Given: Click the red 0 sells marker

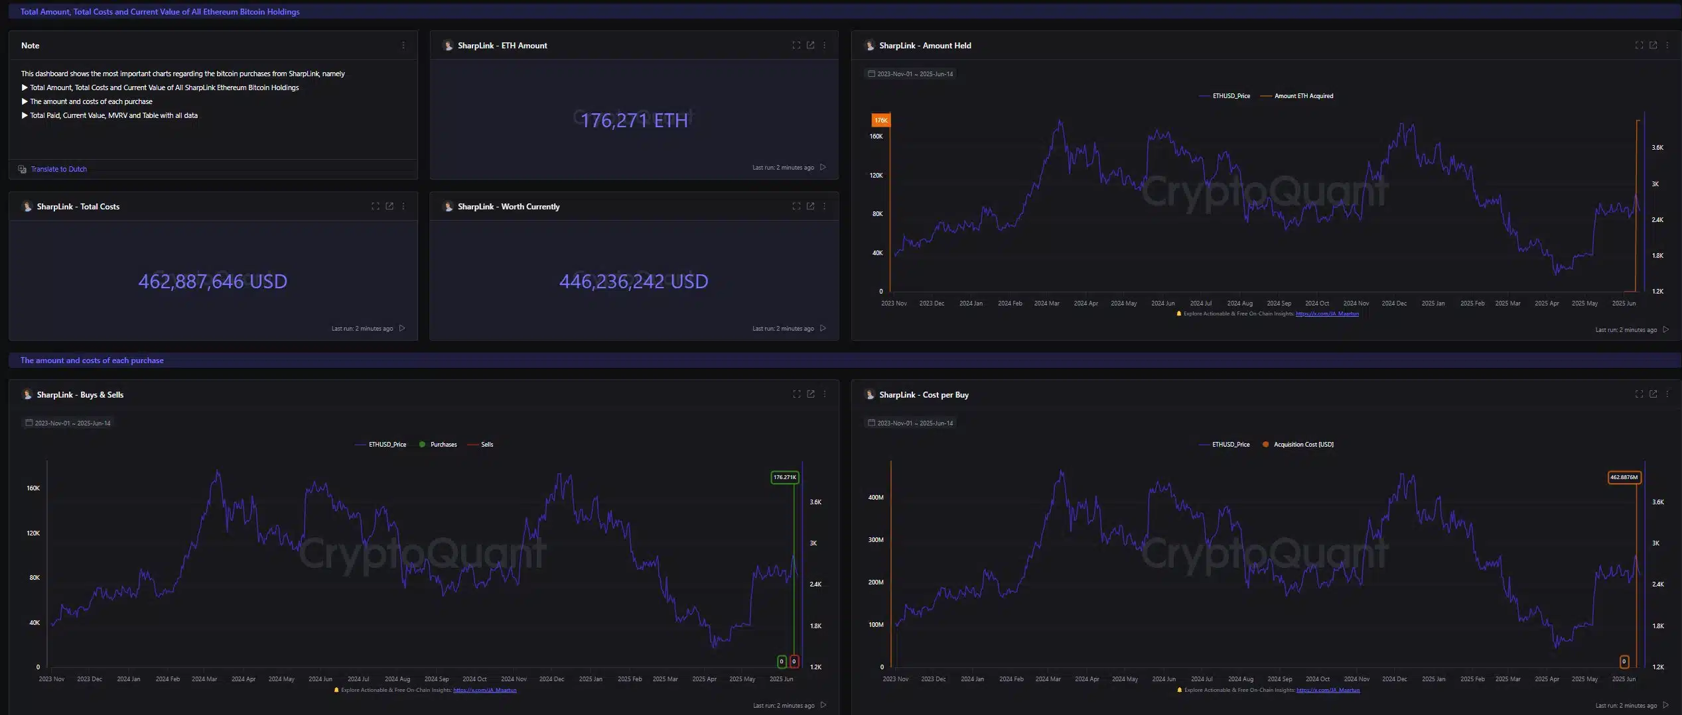Looking at the screenshot, I should [x=794, y=661].
